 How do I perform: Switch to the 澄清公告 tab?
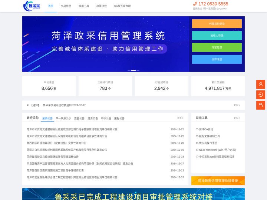(x=93, y=119)
